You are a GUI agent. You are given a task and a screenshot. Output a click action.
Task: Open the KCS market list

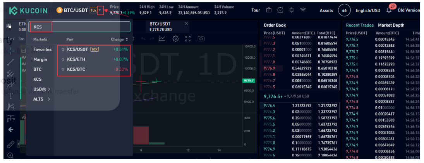pos(37,79)
